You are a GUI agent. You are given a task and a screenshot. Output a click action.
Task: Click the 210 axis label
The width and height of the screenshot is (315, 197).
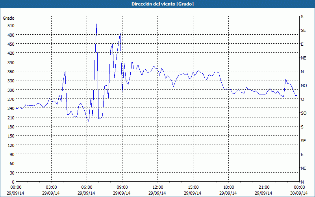point(11,117)
